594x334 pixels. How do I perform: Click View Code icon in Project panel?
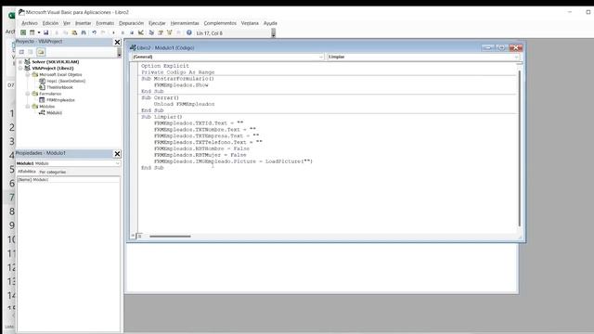(21, 52)
